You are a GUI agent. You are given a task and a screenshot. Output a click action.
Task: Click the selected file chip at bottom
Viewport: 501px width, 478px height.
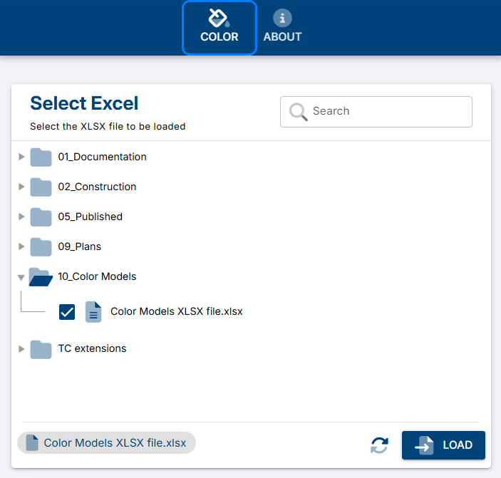(x=106, y=443)
